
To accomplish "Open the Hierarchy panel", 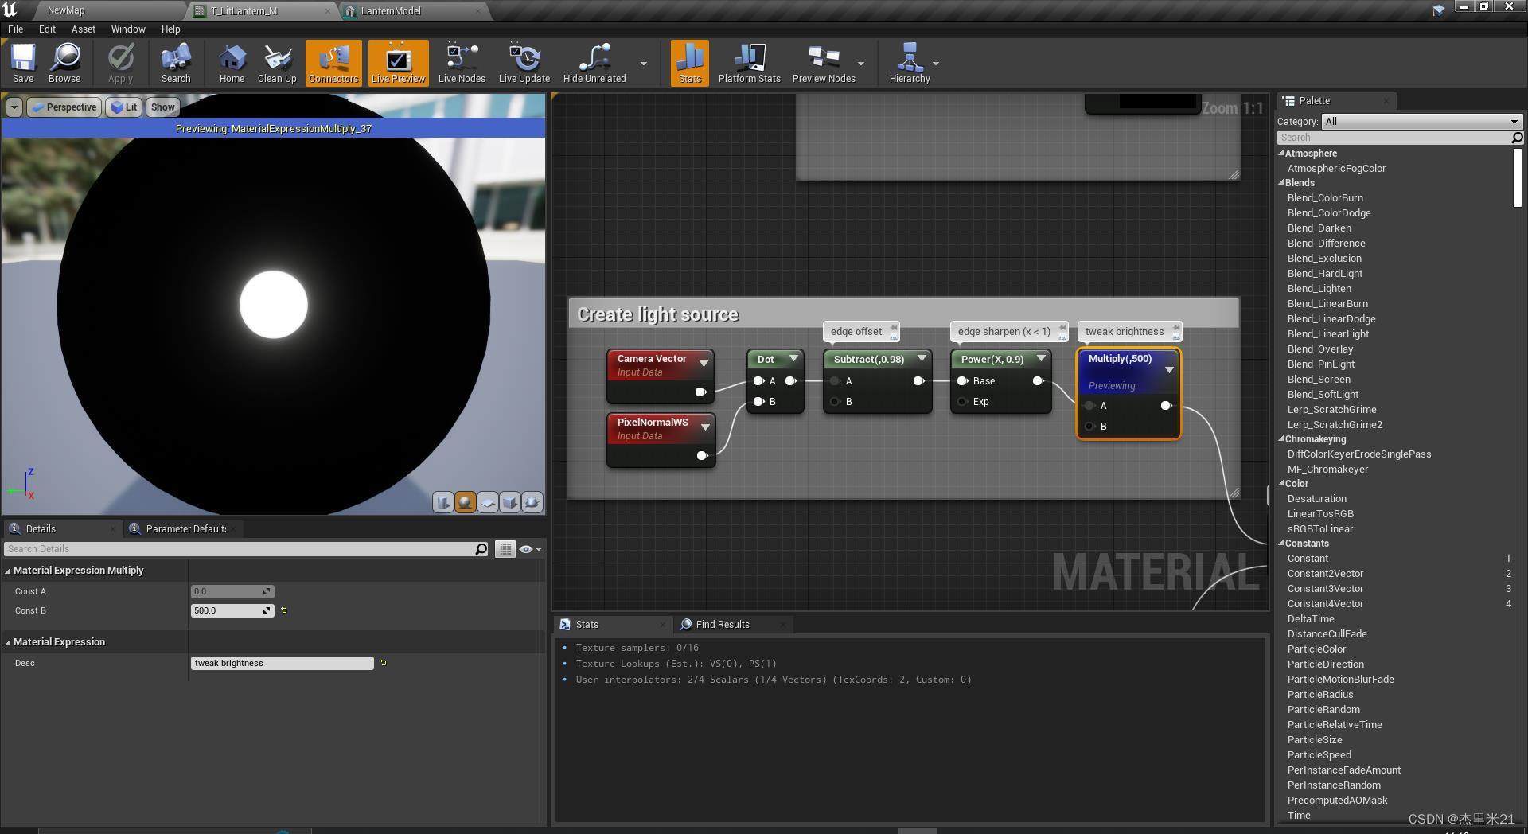I will [x=910, y=63].
